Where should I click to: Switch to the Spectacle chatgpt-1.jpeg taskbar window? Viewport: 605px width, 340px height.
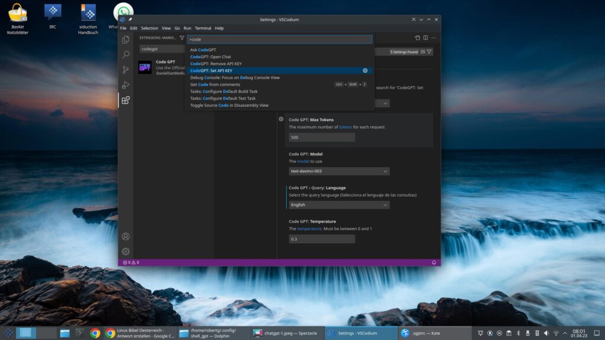point(287,333)
